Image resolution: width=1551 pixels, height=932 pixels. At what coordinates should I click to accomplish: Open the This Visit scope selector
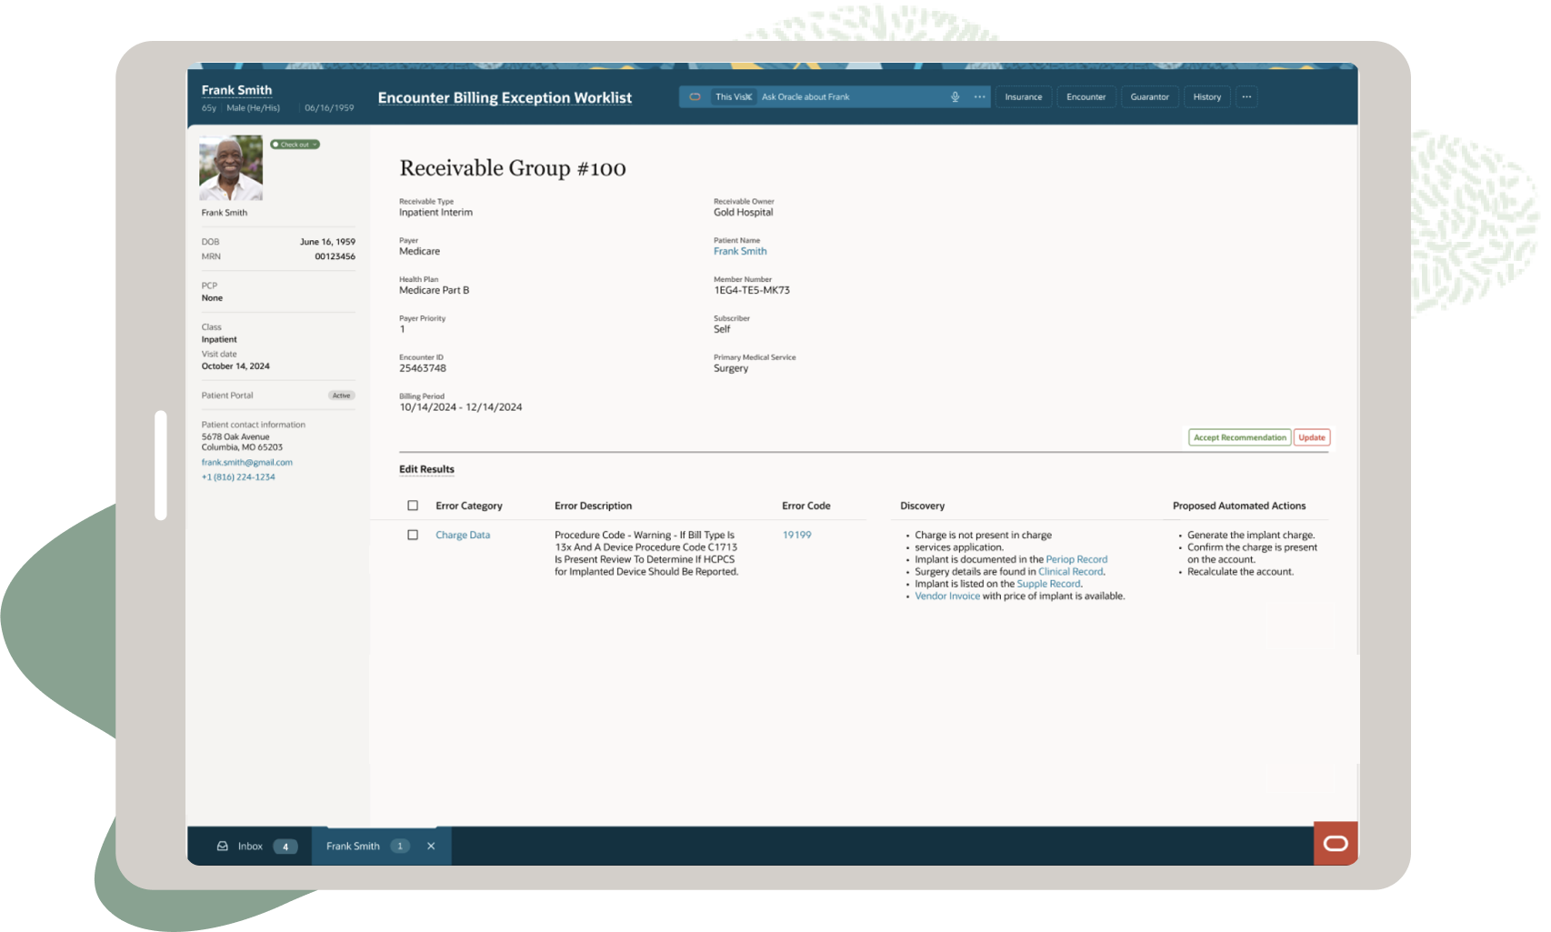[734, 97]
